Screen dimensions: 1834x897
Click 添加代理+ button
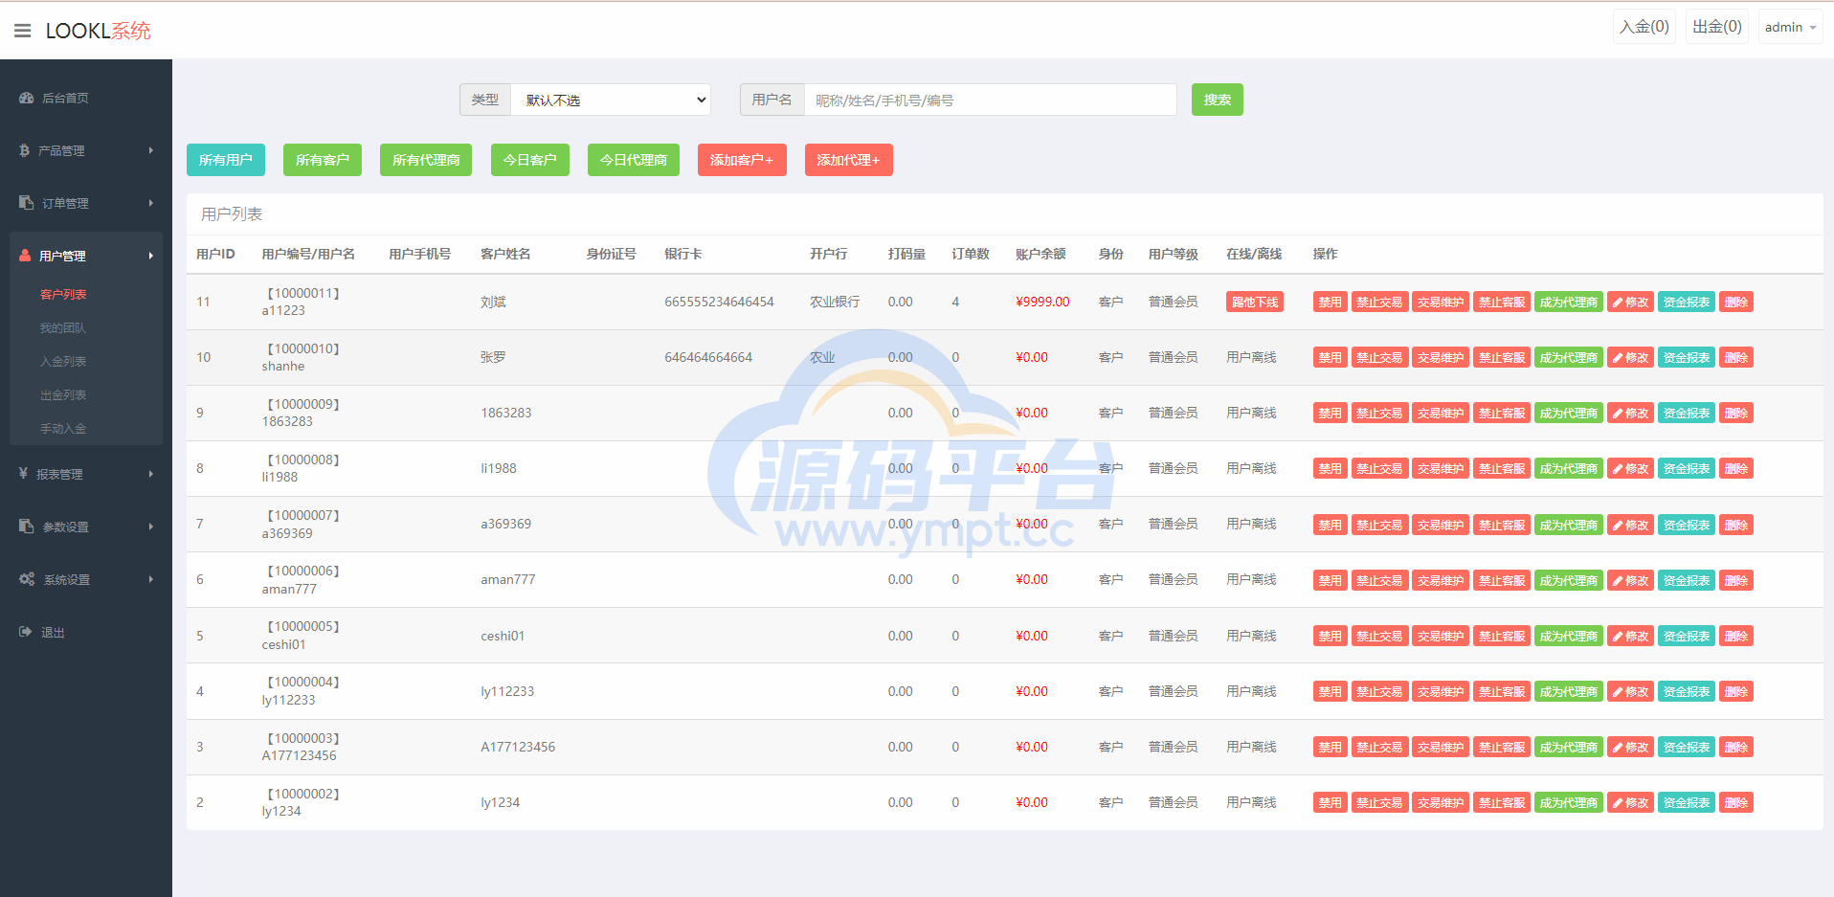pyautogui.click(x=849, y=160)
